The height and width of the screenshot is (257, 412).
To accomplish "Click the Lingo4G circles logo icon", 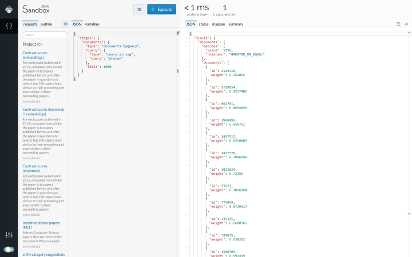I will pyautogui.click(x=9, y=10).
